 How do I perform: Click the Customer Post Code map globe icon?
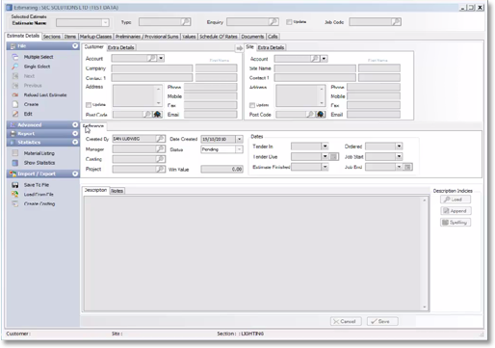157,114
